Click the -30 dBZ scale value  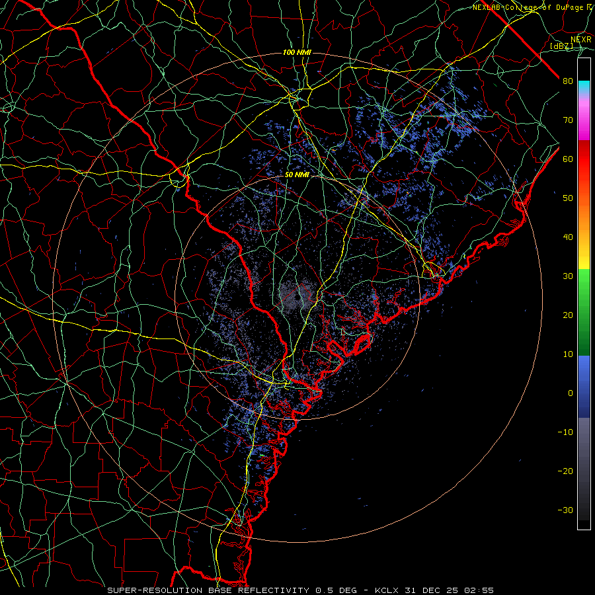pos(565,510)
